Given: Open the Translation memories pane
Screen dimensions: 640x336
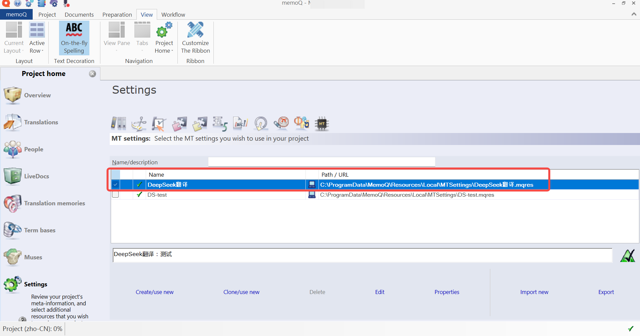Looking at the screenshot, I should click(x=44, y=203).
